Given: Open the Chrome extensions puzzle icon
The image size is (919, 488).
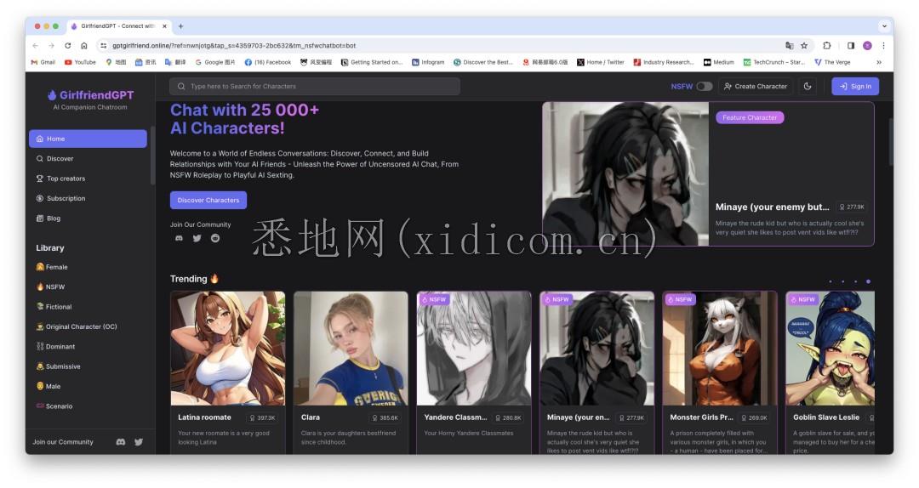Looking at the screenshot, I should coord(827,46).
